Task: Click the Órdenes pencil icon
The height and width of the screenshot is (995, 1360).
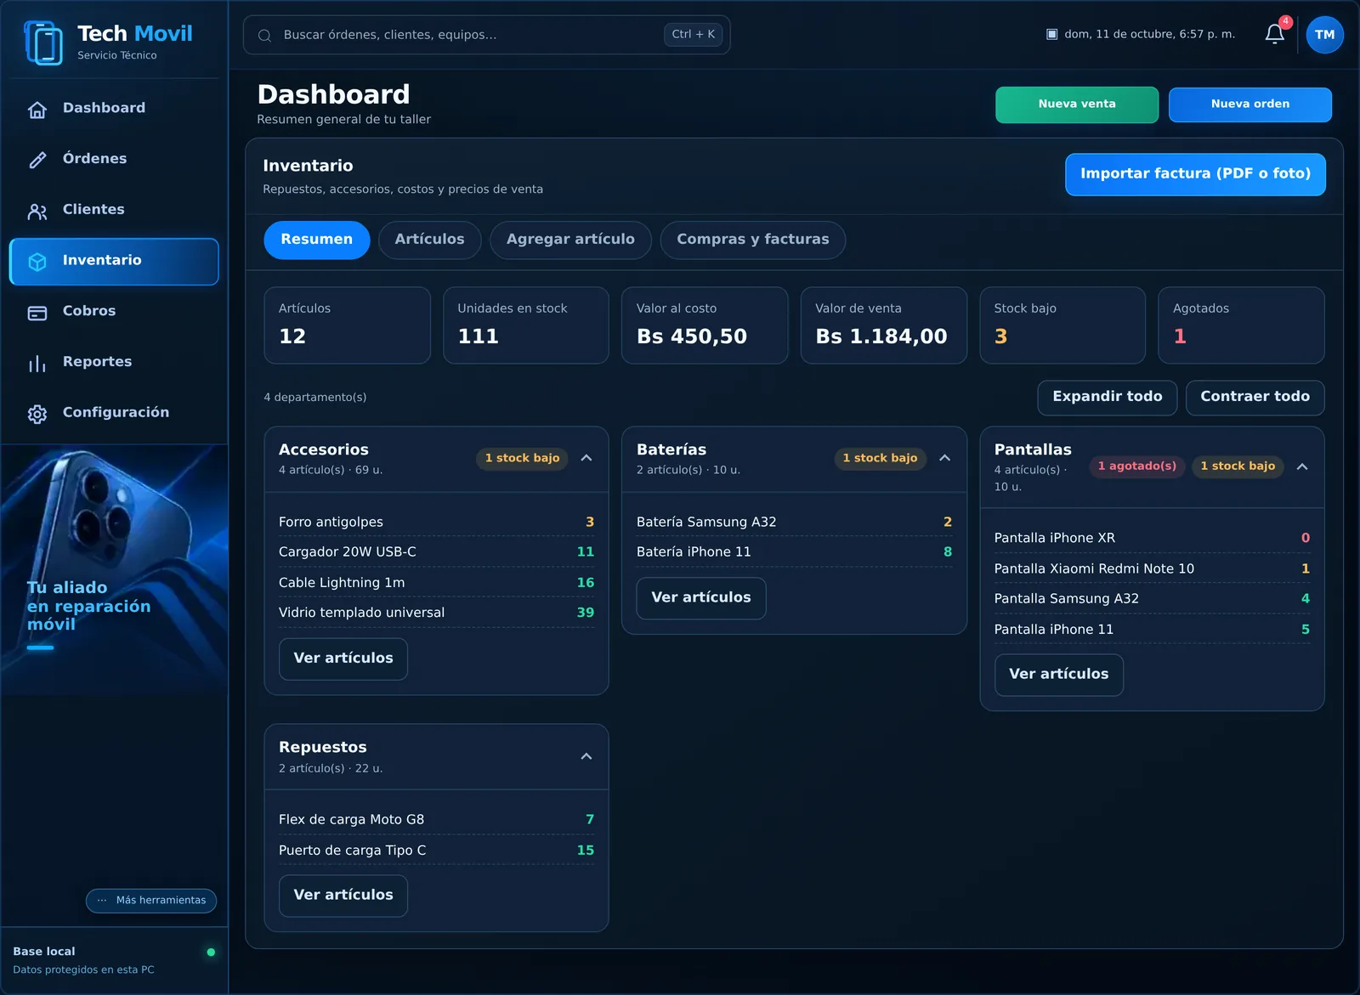Action: (37, 160)
